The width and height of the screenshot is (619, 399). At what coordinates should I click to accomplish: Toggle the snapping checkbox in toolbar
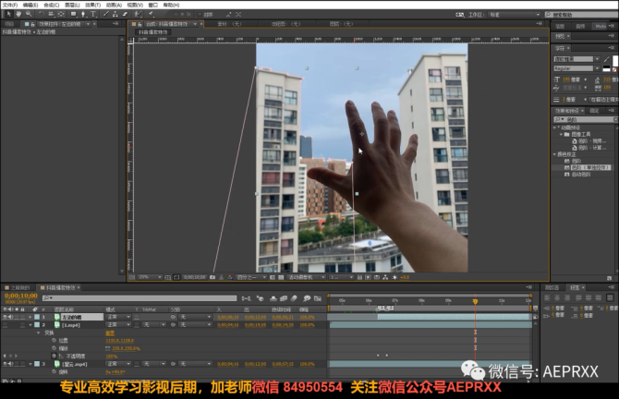(200, 14)
